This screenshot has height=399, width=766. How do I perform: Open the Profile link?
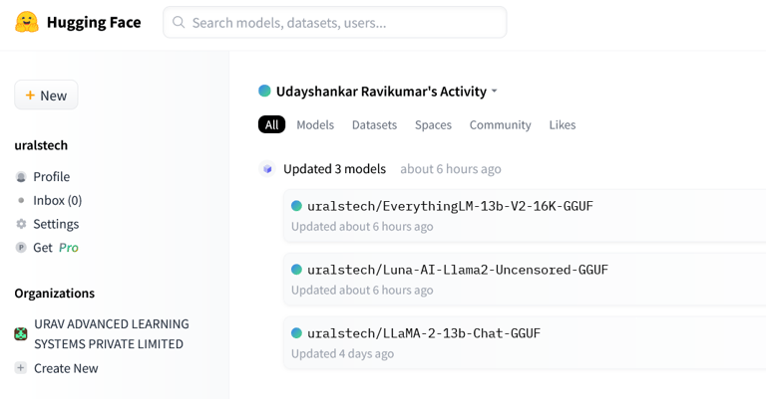click(x=51, y=176)
